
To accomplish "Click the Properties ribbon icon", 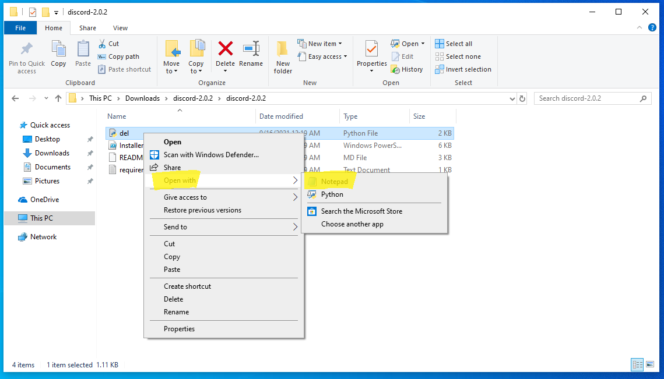I will point(372,49).
